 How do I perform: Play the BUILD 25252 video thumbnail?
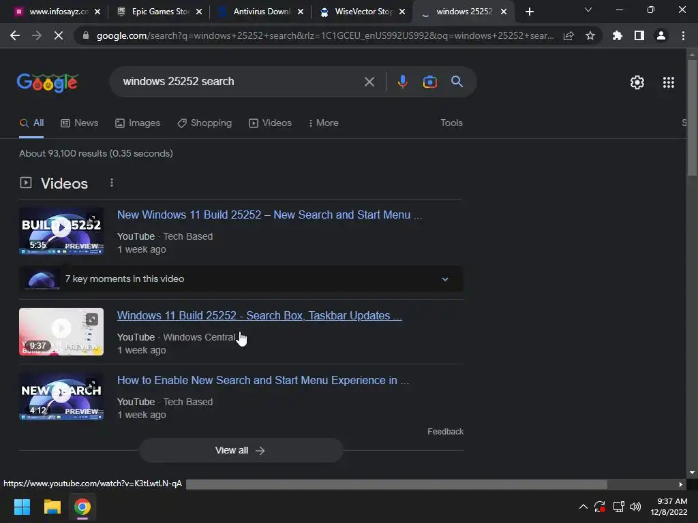click(x=61, y=232)
